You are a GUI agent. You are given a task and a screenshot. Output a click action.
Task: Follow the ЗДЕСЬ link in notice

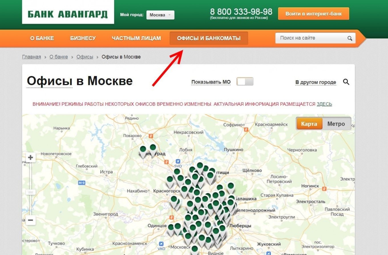pos(324,104)
